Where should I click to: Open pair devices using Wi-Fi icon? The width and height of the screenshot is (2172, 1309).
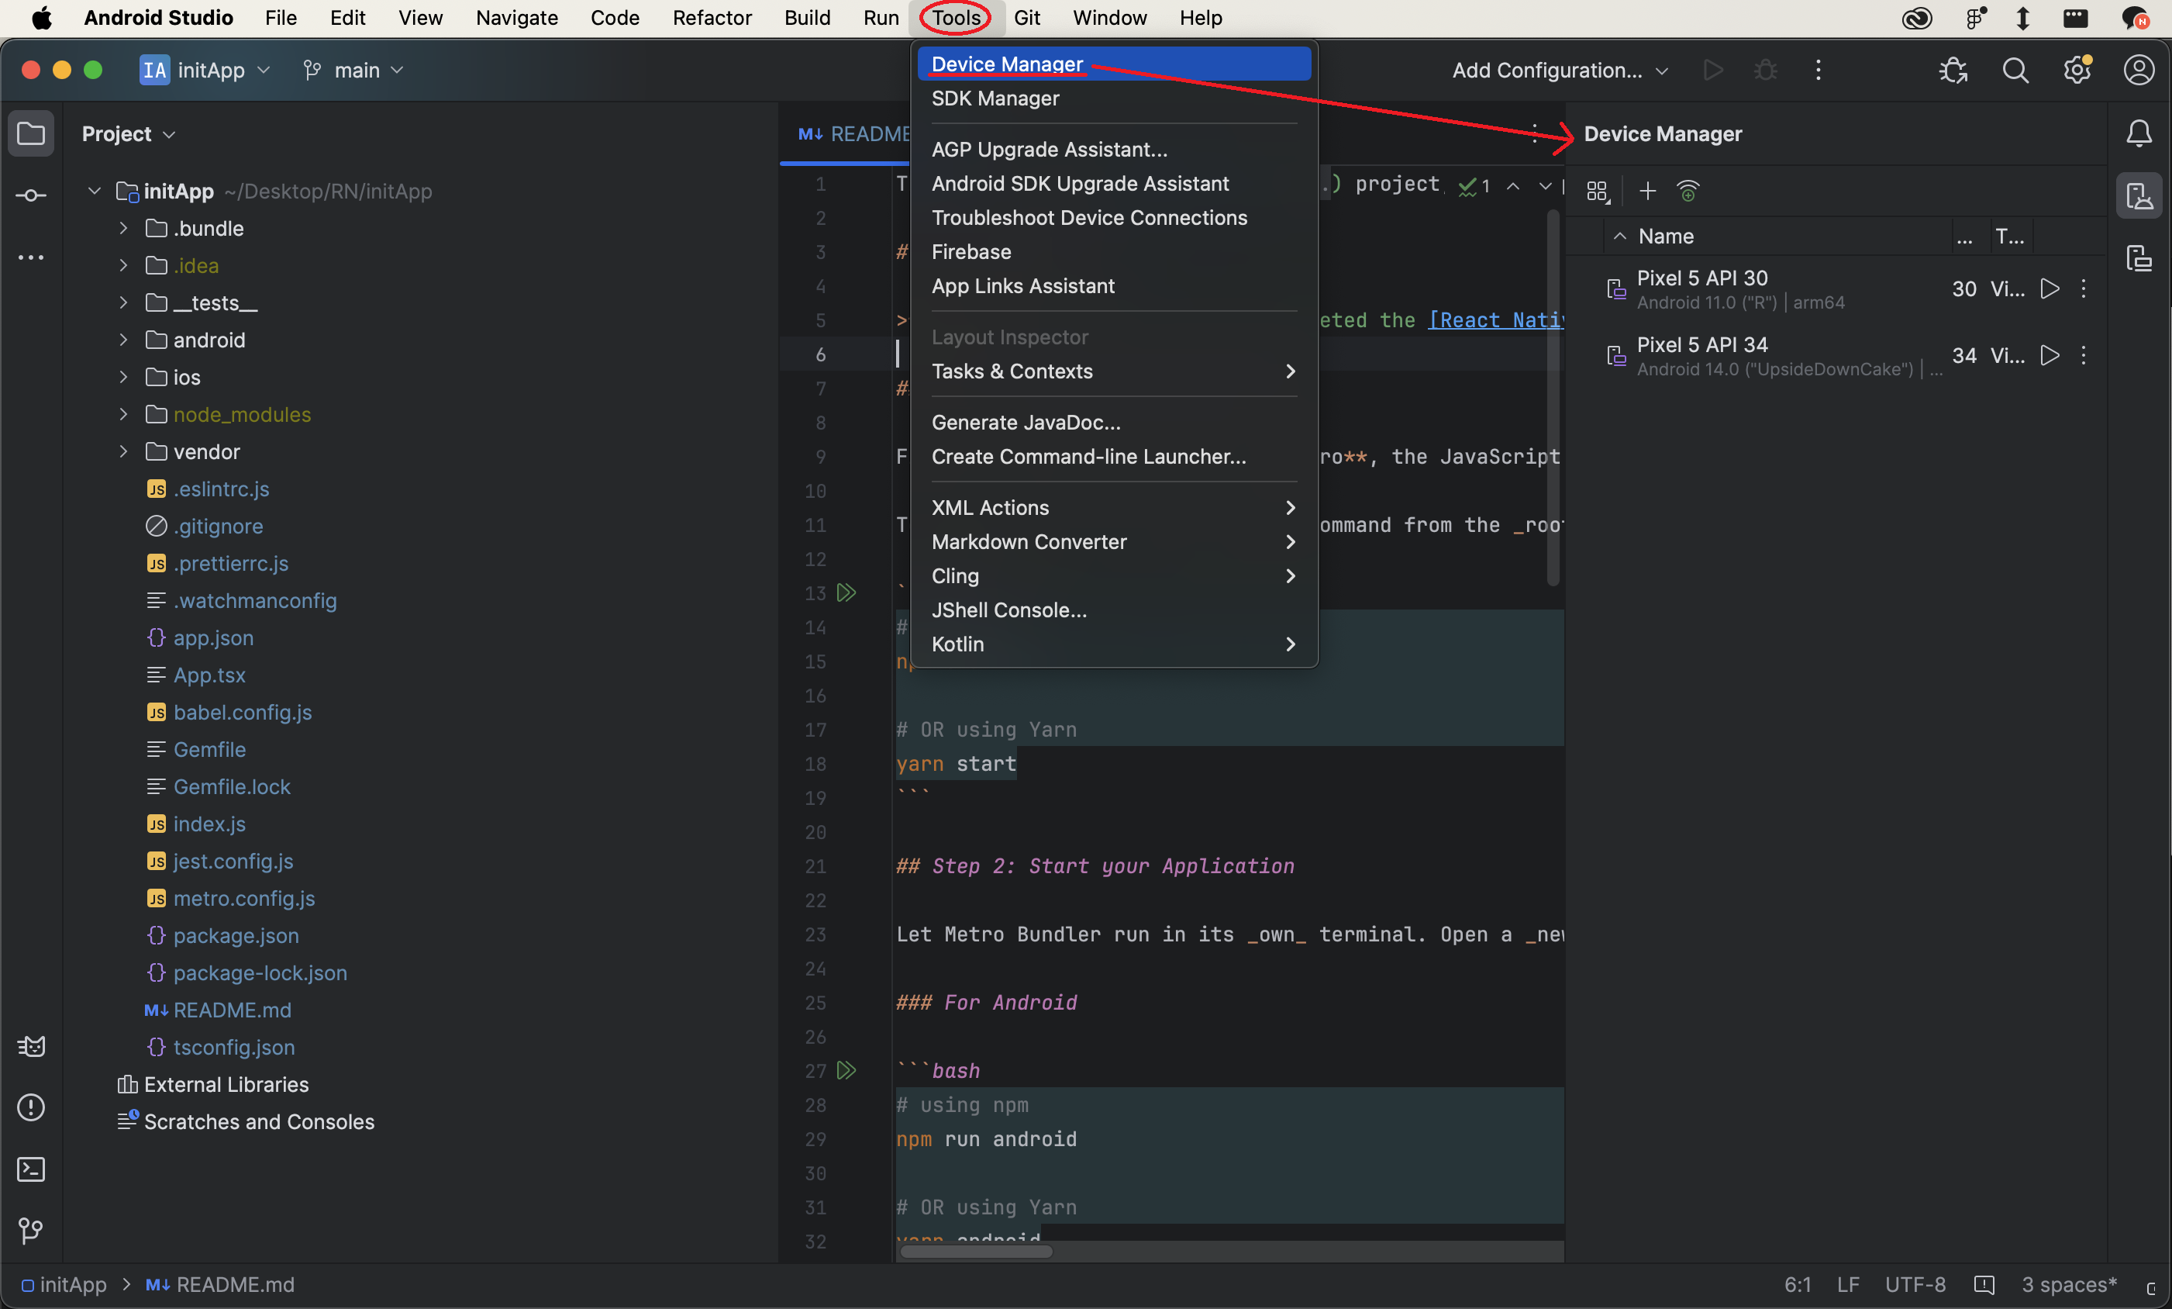click(1688, 191)
